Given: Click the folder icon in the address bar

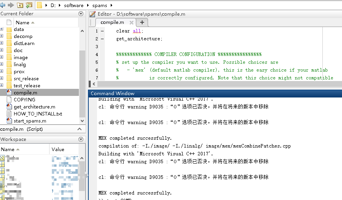Looking at the screenshot, I should tap(40, 5).
